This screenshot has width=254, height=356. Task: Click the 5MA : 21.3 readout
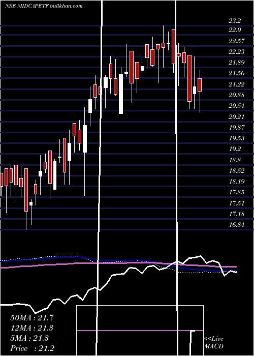29,338
